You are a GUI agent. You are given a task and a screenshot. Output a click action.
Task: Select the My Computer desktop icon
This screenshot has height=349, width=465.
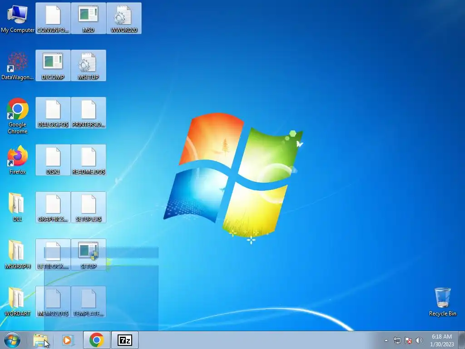18,18
